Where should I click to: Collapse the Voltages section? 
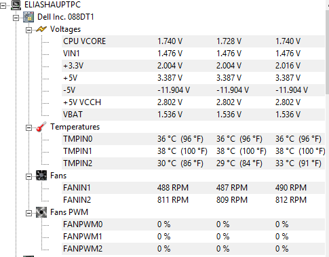point(28,30)
